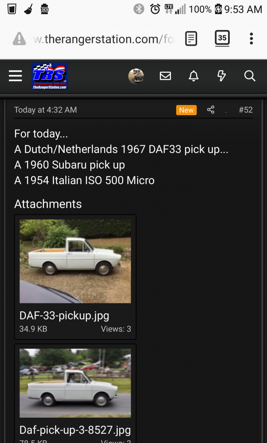The width and height of the screenshot is (267, 443).
Task: Open the second DAF pickup thumbnail image
Action: click(75, 383)
